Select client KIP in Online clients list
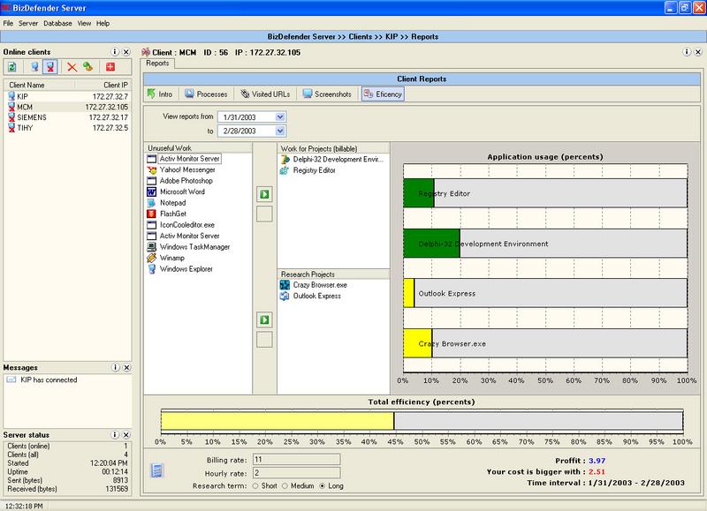This screenshot has width=707, height=511. click(68, 96)
